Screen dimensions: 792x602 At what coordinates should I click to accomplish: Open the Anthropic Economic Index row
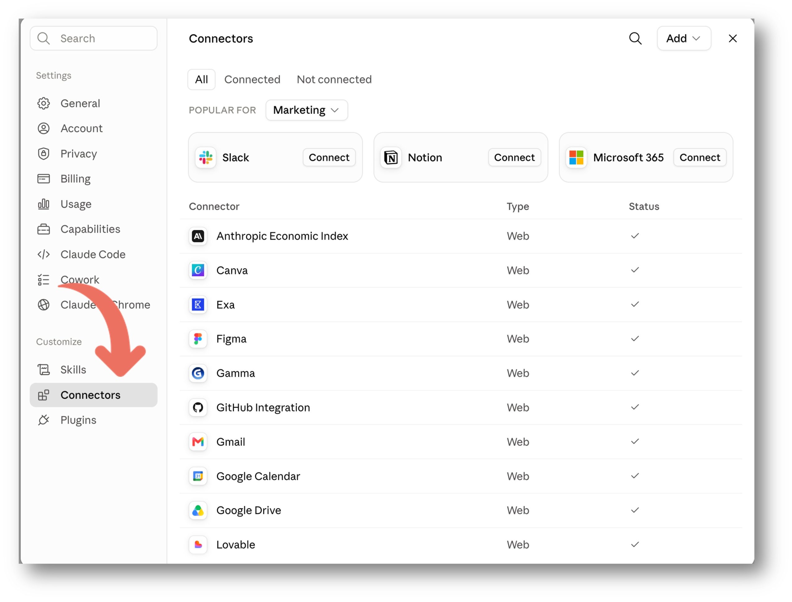pos(461,236)
